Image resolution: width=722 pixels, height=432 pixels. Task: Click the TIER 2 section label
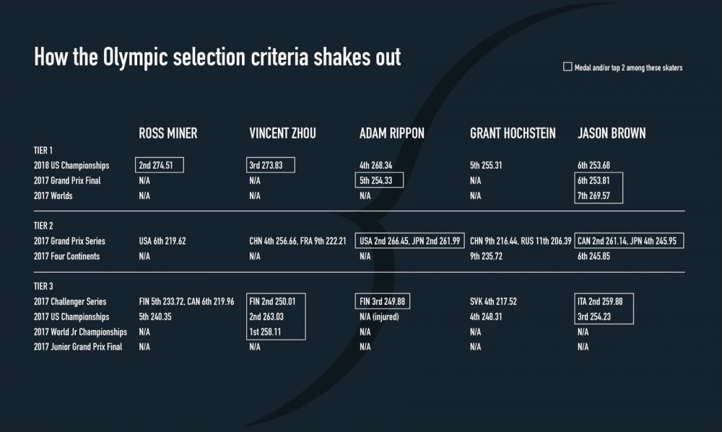(x=45, y=226)
